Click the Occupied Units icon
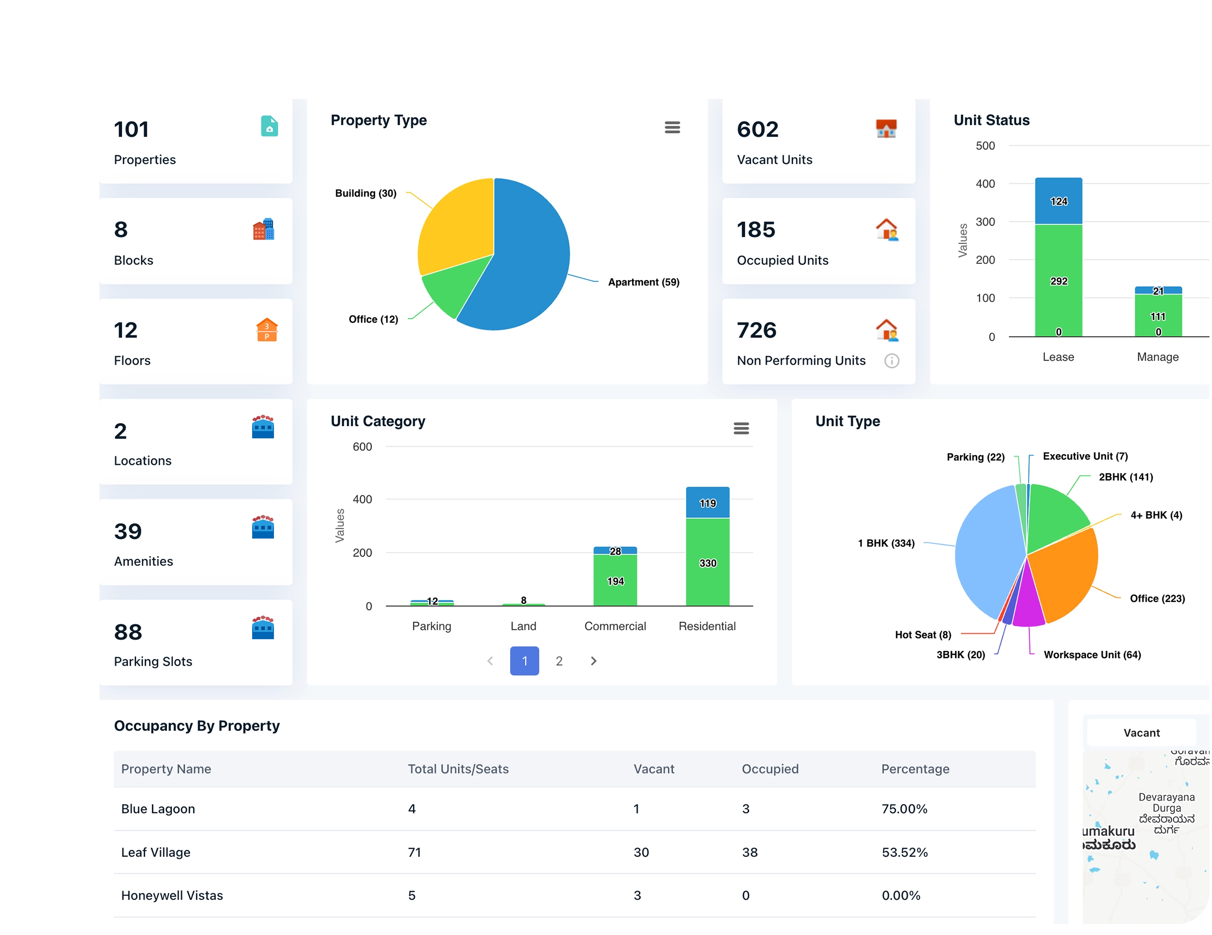The height and width of the screenshot is (935, 1212). [888, 229]
